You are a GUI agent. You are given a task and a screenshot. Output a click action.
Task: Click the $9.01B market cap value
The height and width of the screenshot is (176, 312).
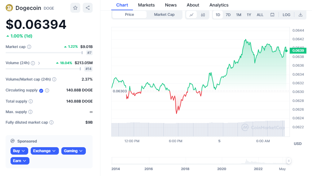[x=86, y=47]
